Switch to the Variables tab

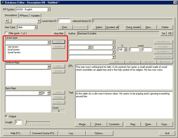coord(35,15)
